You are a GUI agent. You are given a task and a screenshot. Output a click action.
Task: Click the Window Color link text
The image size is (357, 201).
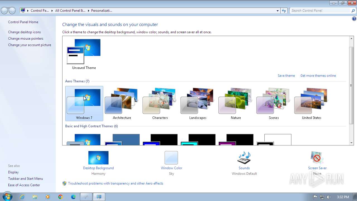pyautogui.click(x=172, y=168)
